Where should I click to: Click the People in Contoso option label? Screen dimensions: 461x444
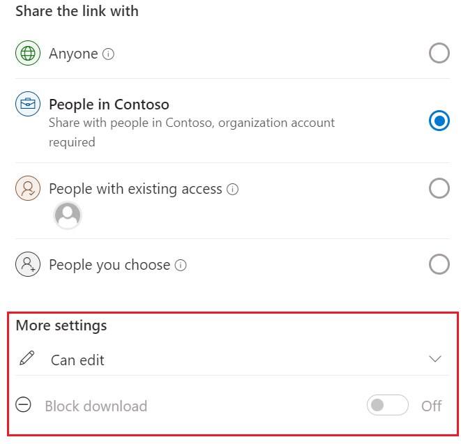coord(109,105)
